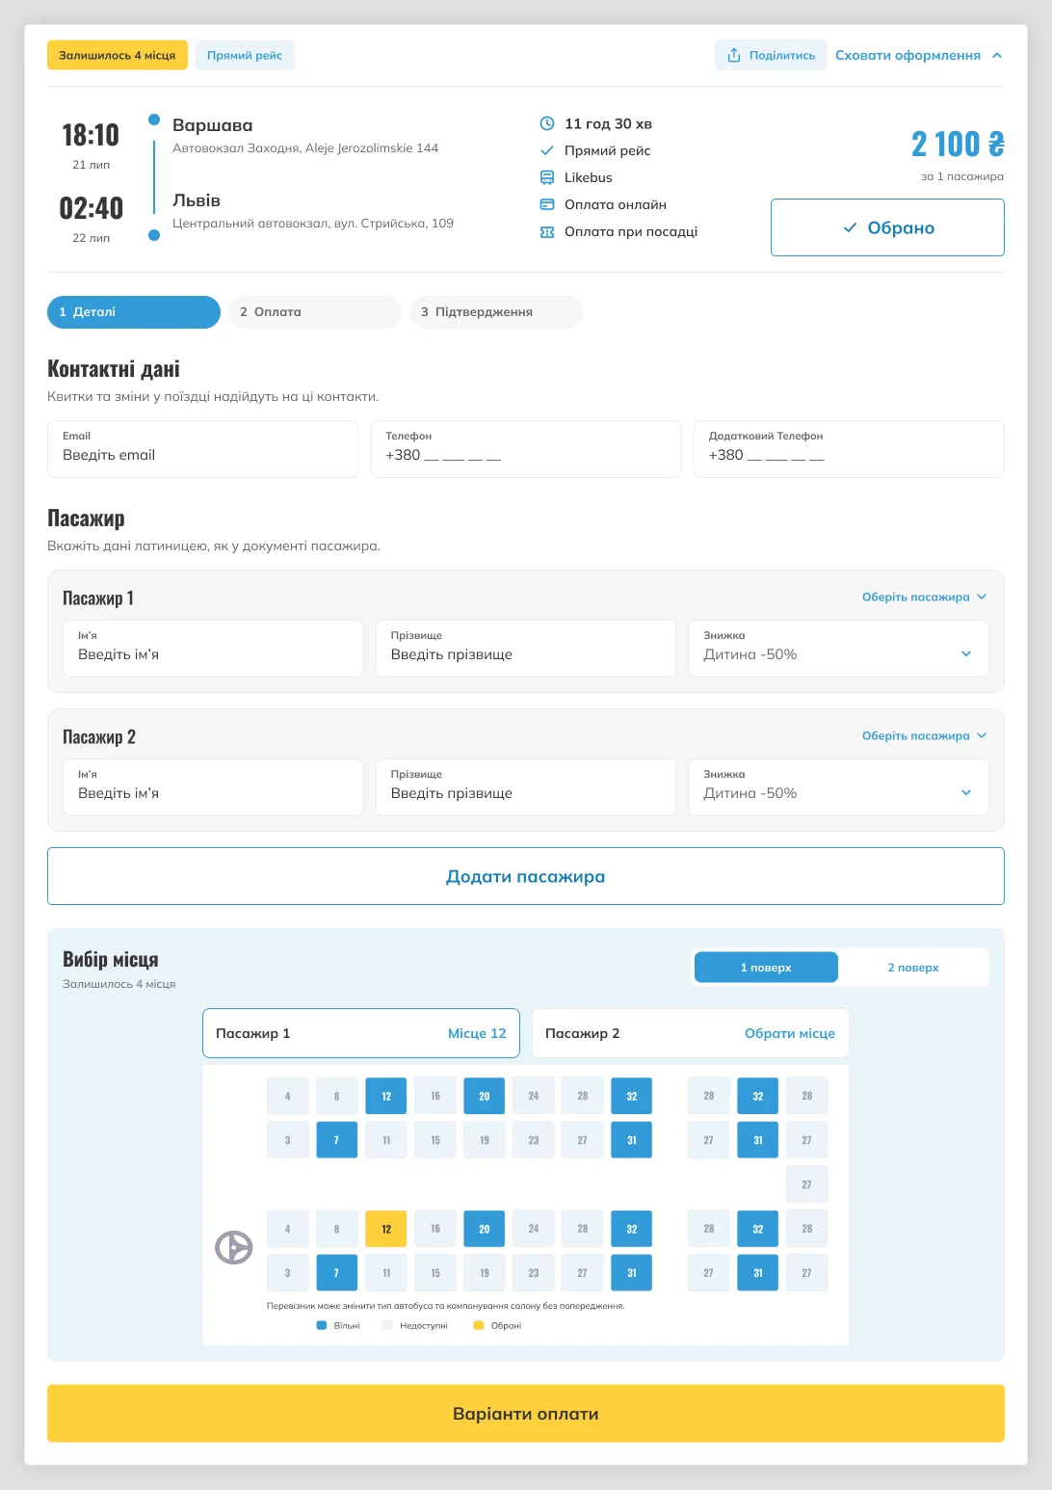This screenshot has height=1490, width=1052.
Task: Click the steering wheel icon in seat map
Action: pyautogui.click(x=233, y=1247)
